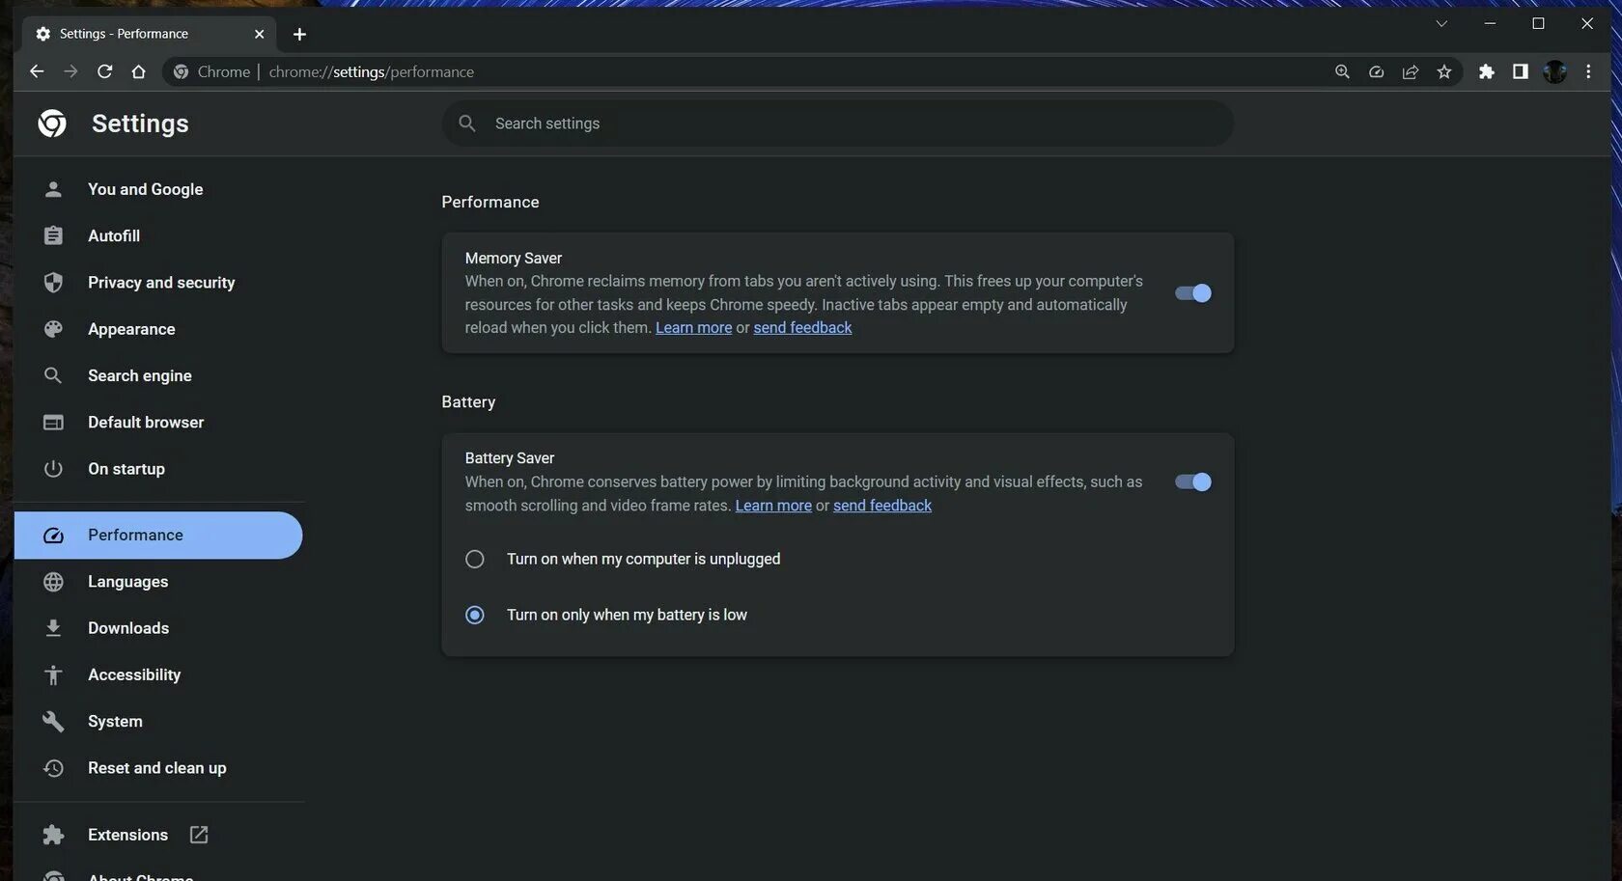Click Battery Saver send feedback link
The image size is (1622, 881).
coord(882,506)
